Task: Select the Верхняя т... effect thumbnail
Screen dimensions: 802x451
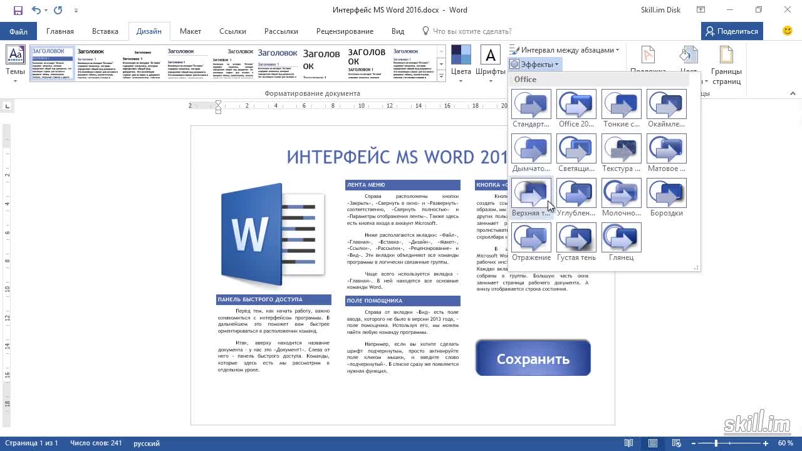Action: pyautogui.click(x=531, y=193)
